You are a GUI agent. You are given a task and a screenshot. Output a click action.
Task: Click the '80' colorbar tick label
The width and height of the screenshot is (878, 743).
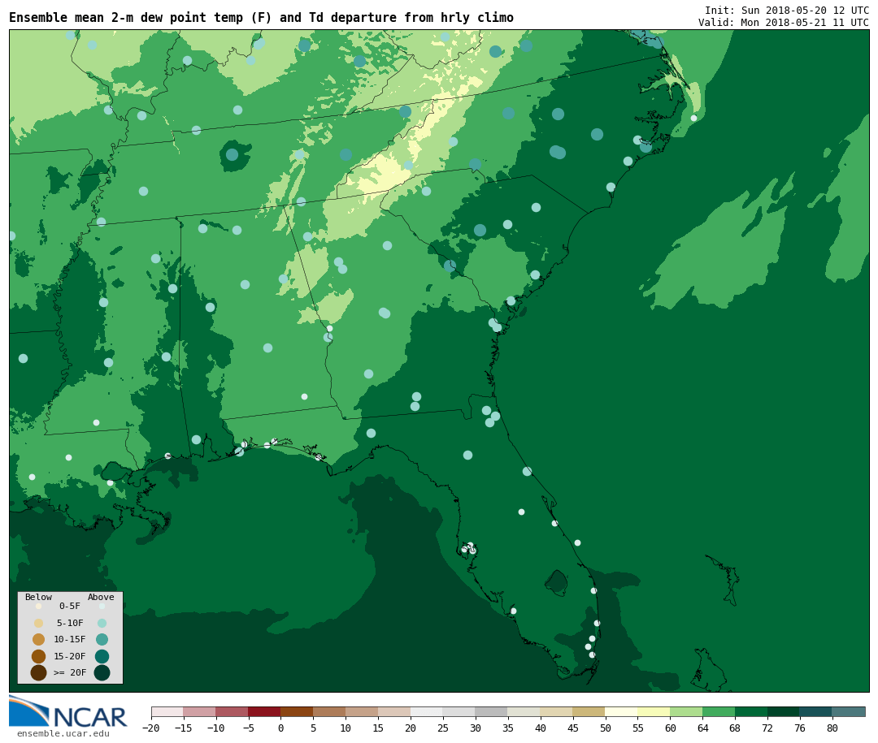tap(832, 728)
